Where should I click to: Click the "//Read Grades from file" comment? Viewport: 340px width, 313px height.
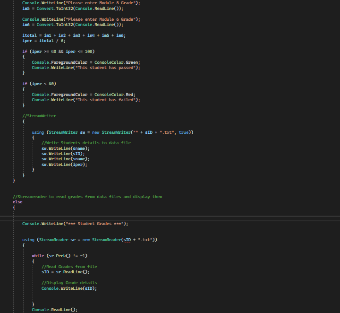[x=69, y=267]
